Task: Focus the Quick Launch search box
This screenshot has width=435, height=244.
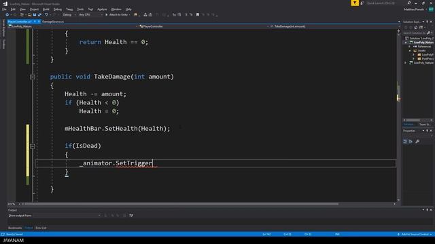Action: click(386, 3)
